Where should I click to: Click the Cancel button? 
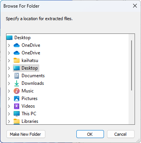point(121,134)
